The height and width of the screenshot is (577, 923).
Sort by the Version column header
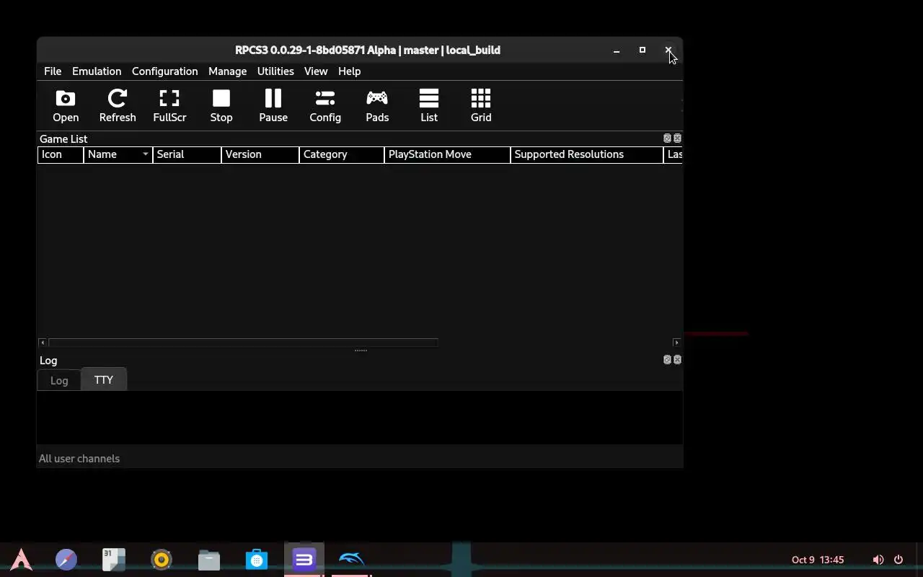point(260,154)
